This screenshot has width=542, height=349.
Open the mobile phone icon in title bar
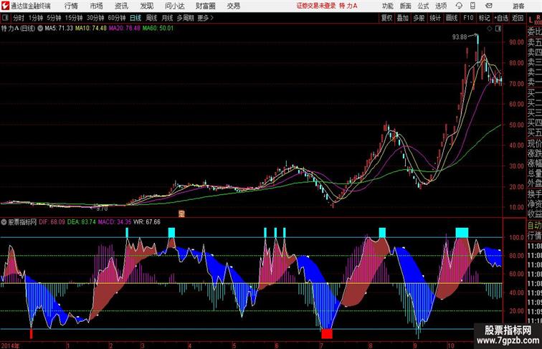pos(472,6)
